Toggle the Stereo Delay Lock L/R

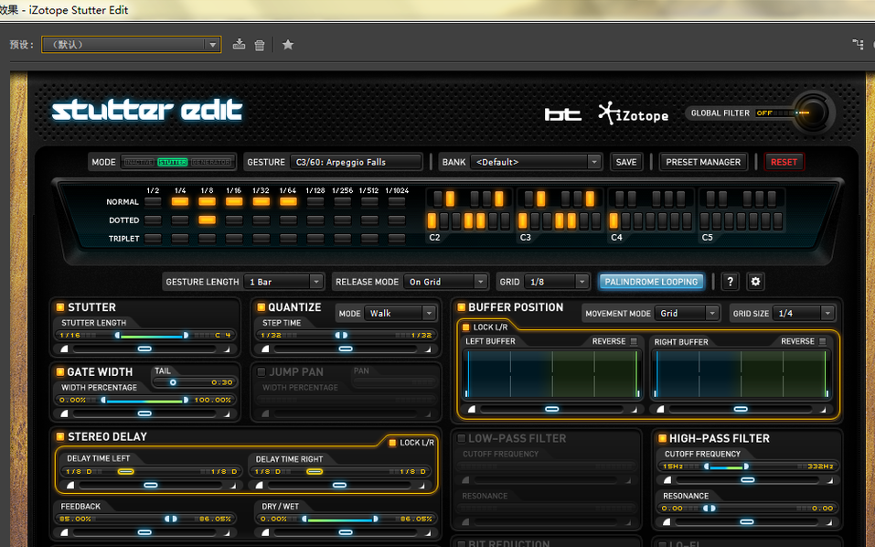tap(392, 443)
